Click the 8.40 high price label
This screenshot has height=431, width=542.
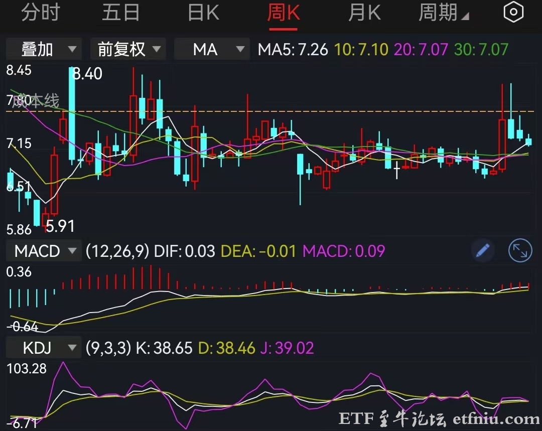point(87,74)
